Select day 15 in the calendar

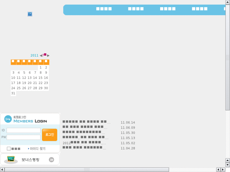(40, 78)
